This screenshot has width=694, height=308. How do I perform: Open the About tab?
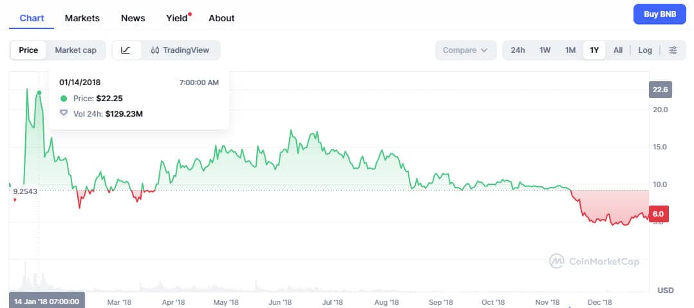[221, 18]
